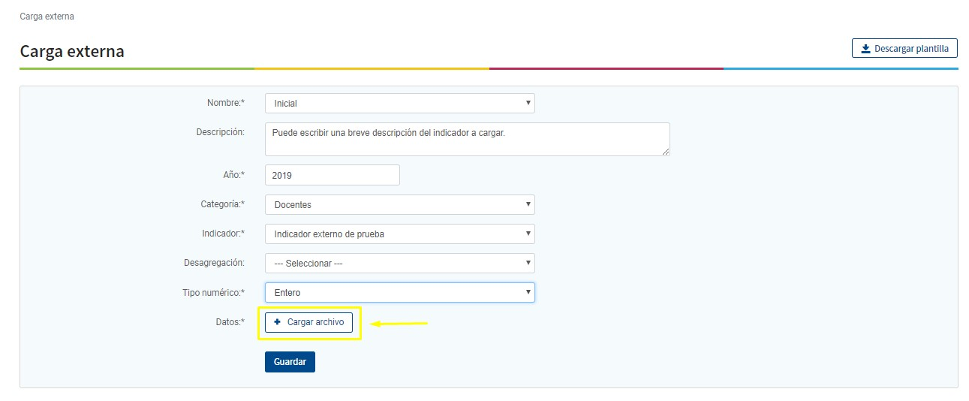Focus the Año field containing 2019
Image resolution: width=969 pixels, height=401 pixels.
[332, 175]
